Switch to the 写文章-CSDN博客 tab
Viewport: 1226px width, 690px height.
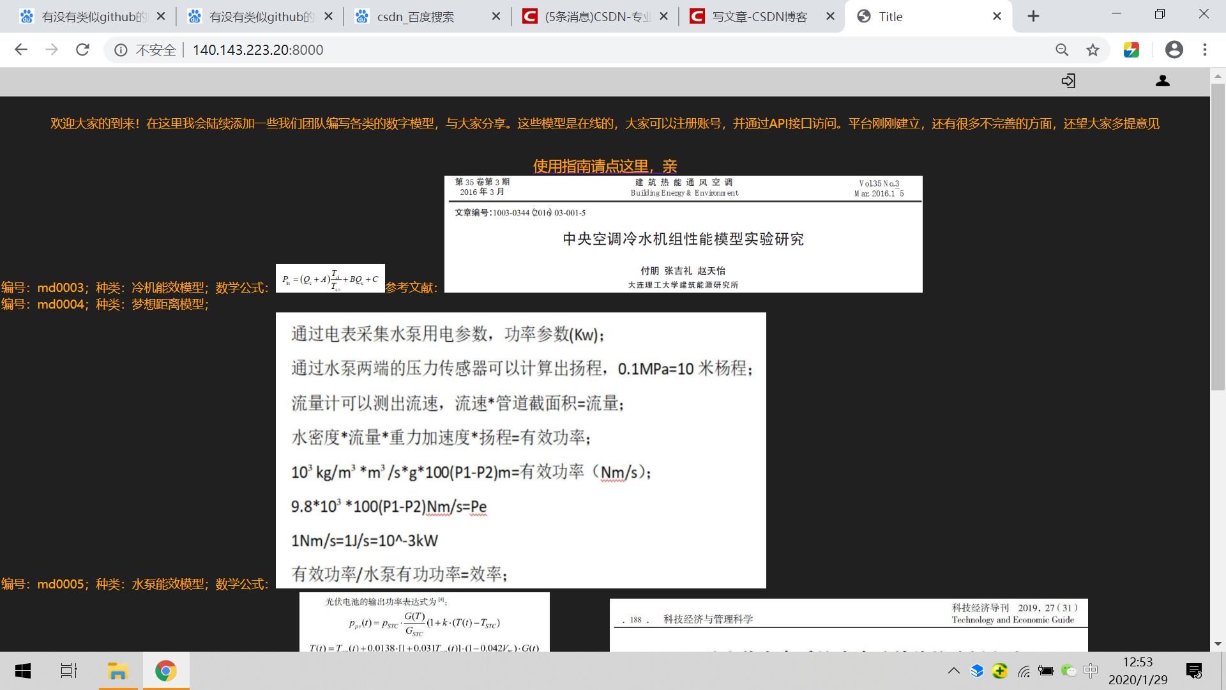(760, 17)
